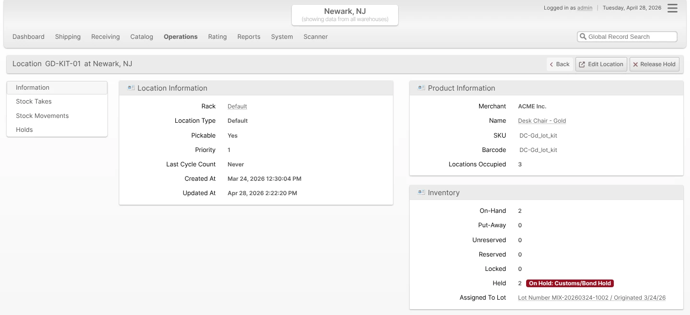
Task: Open the Lot Number MIX-20260324-1002 link
Action: pyautogui.click(x=592, y=298)
